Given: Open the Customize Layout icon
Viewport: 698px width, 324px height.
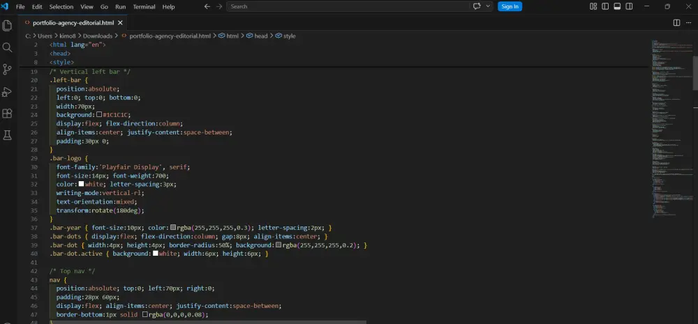Looking at the screenshot, I should coord(593,6).
